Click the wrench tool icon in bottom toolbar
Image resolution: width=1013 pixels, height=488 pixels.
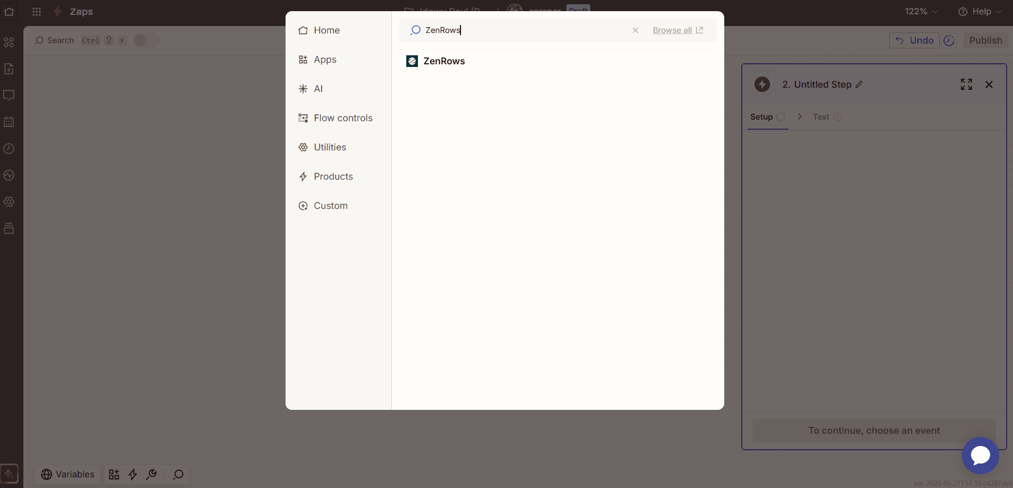(x=152, y=474)
